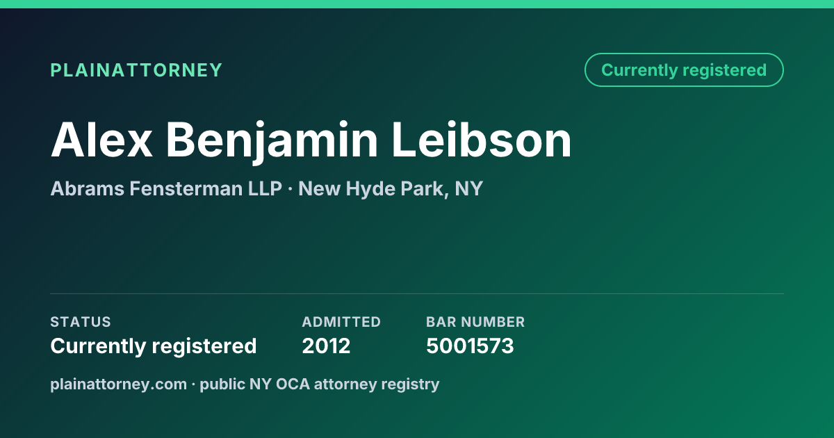
Task: Click the PLAINATTORNEY logo text
Action: click(x=136, y=70)
